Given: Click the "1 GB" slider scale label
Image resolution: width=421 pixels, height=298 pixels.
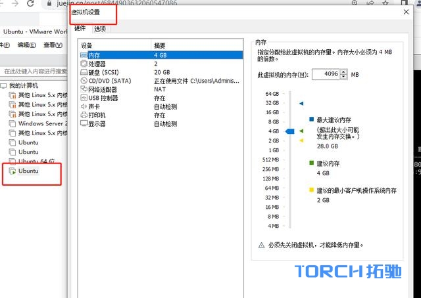Looking at the screenshot, I should pos(274,150).
